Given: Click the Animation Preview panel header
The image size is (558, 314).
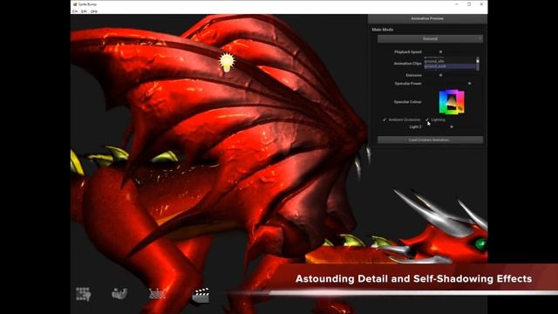Looking at the screenshot, I should pos(427,18).
